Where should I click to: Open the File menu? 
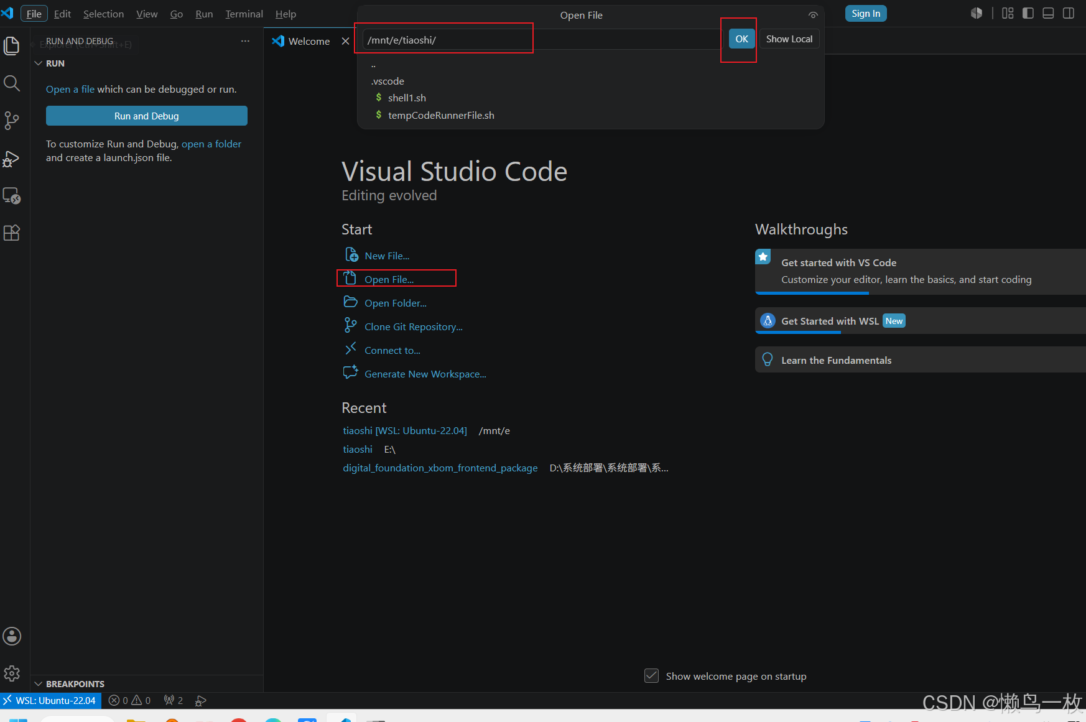[34, 14]
